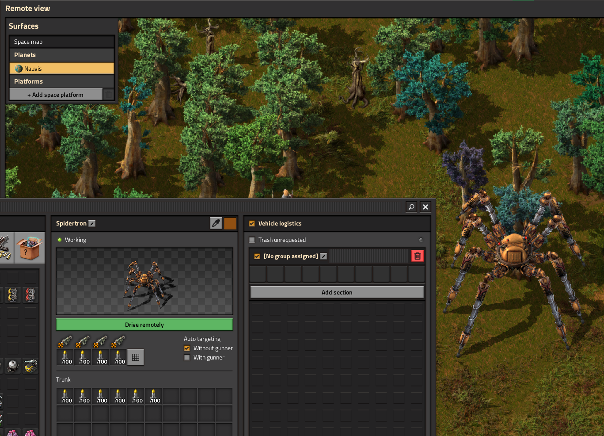Click the Trunk label
This screenshot has height=436, width=604.
click(63, 380)
